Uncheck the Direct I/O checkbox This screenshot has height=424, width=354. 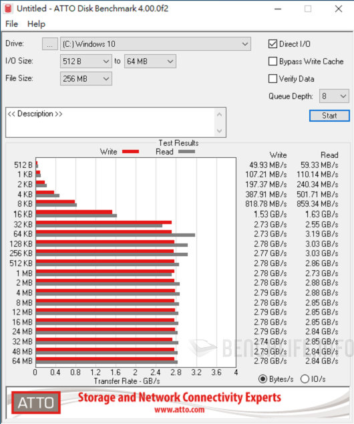pyautogui.click(x=273, y=44)
